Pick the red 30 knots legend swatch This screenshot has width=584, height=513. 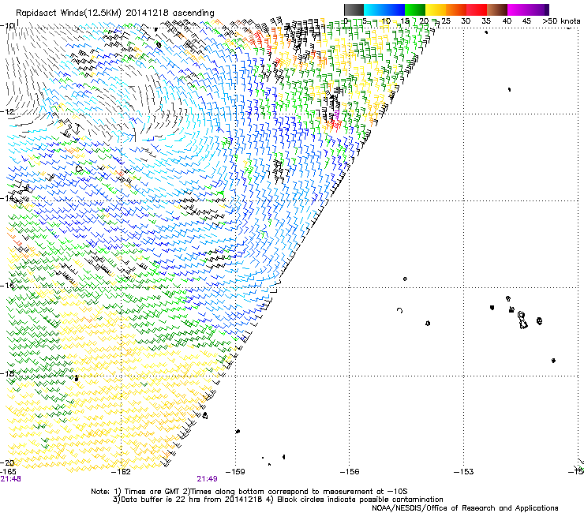(477, 9)
